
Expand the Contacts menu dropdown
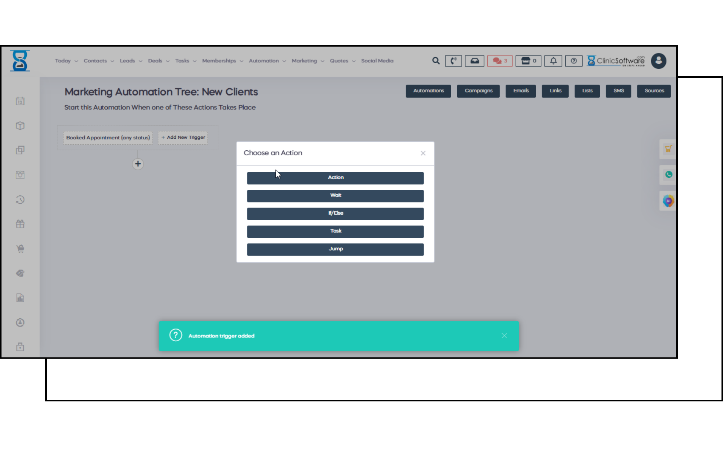(99, 61)
